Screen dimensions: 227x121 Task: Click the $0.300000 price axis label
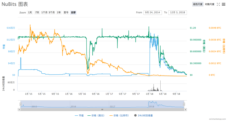196,63
